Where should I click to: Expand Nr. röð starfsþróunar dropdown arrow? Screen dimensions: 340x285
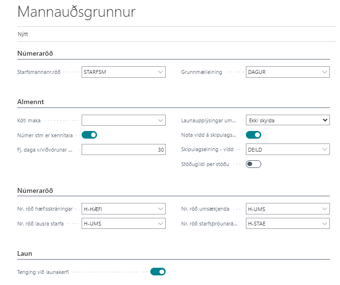[x=324, y=224]
